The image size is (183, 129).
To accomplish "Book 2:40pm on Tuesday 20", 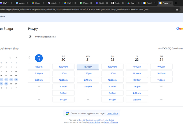I will pos(63,93).
